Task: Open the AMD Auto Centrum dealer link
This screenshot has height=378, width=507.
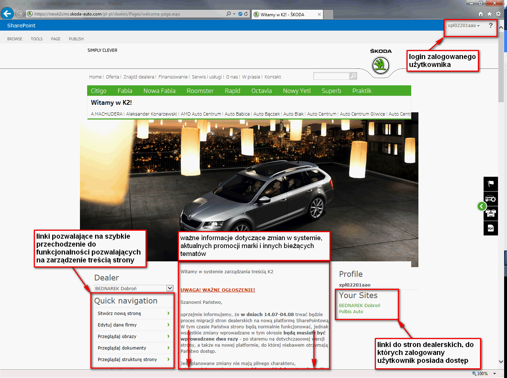Action: [201, 114]
